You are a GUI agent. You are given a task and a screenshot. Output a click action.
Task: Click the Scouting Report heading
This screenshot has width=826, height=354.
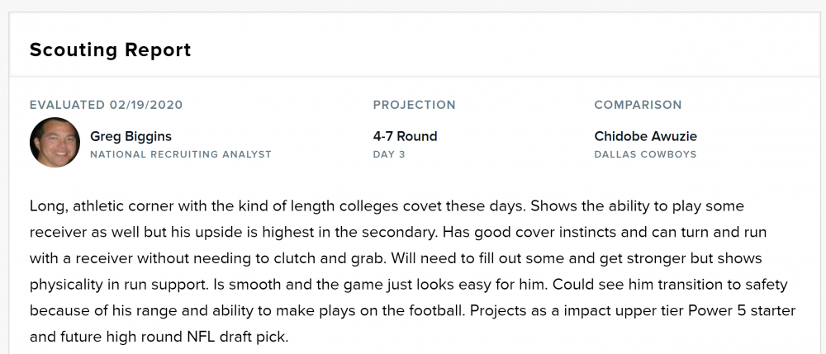point(110,50)
